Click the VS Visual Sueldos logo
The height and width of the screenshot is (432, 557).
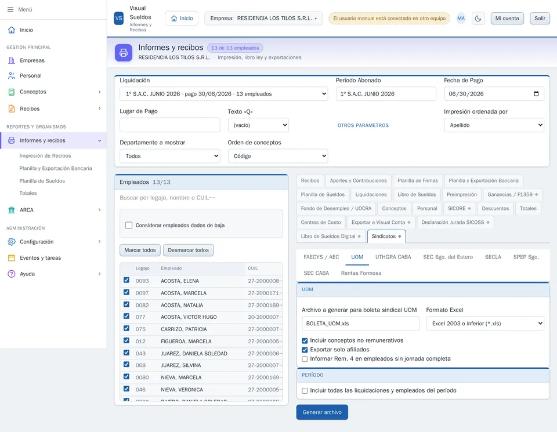pyautogui.click(x=118, y=19)
